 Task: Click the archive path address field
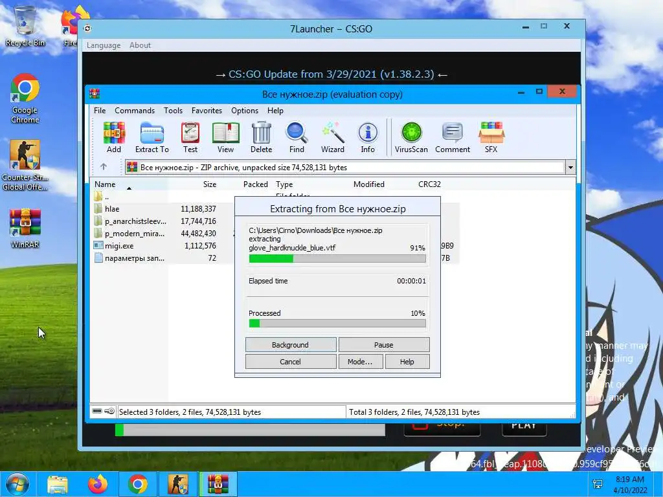click(345, 168)
